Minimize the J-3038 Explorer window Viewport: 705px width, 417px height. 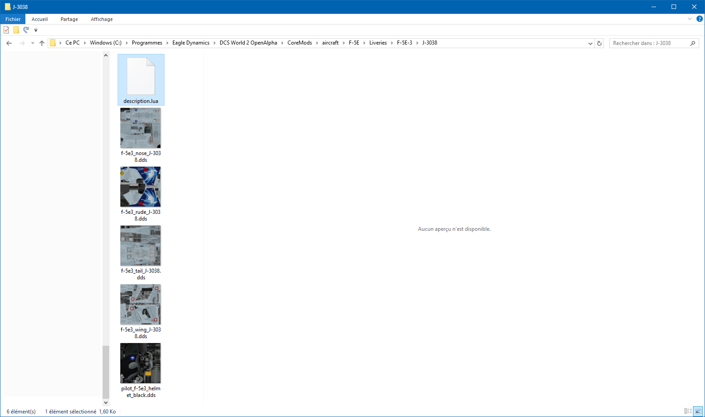(654, 7)
